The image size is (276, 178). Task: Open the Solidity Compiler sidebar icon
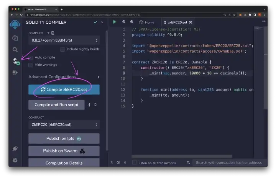[15, 61]
